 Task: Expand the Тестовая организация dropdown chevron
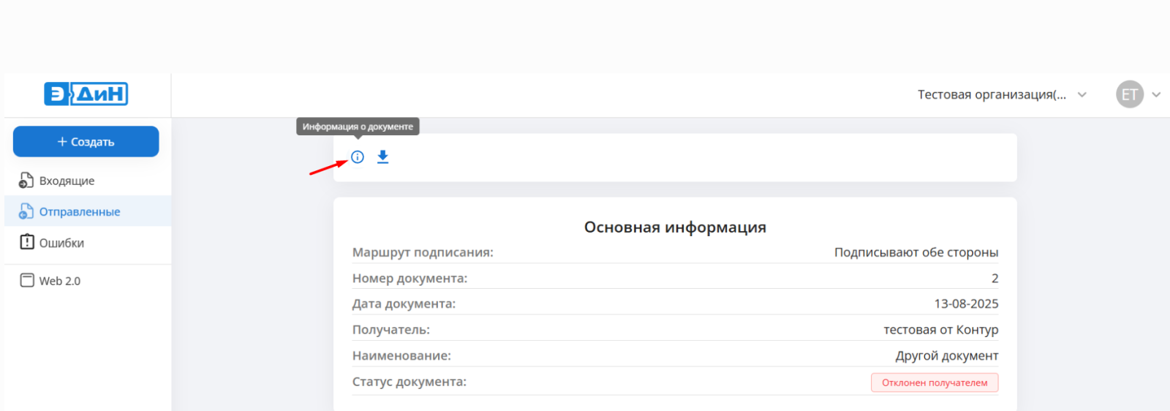pyautogui.click(x=1082, y=95)
